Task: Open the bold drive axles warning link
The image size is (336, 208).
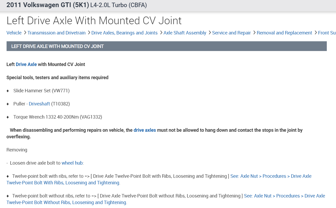Action: point(145,130)
